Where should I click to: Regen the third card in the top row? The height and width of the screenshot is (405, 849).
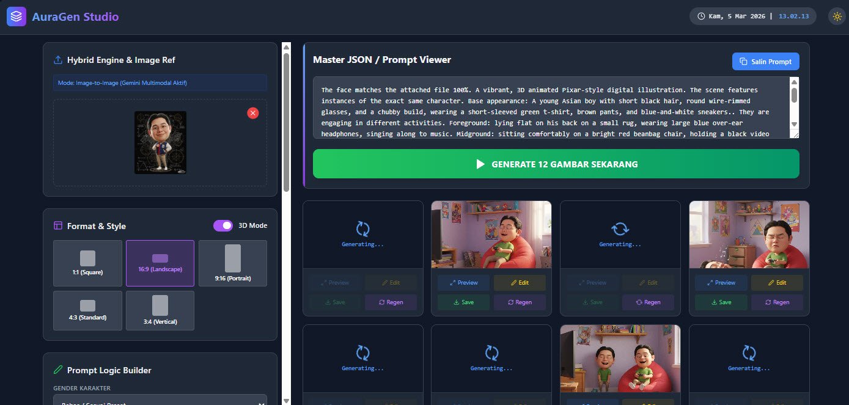tap(649, 302)
